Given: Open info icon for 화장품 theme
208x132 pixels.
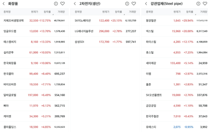Looking at the screenshot, I should coord(56,4).
